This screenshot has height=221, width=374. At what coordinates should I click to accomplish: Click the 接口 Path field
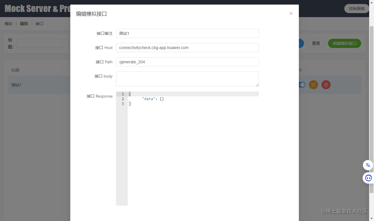click(x=187, y=62)
